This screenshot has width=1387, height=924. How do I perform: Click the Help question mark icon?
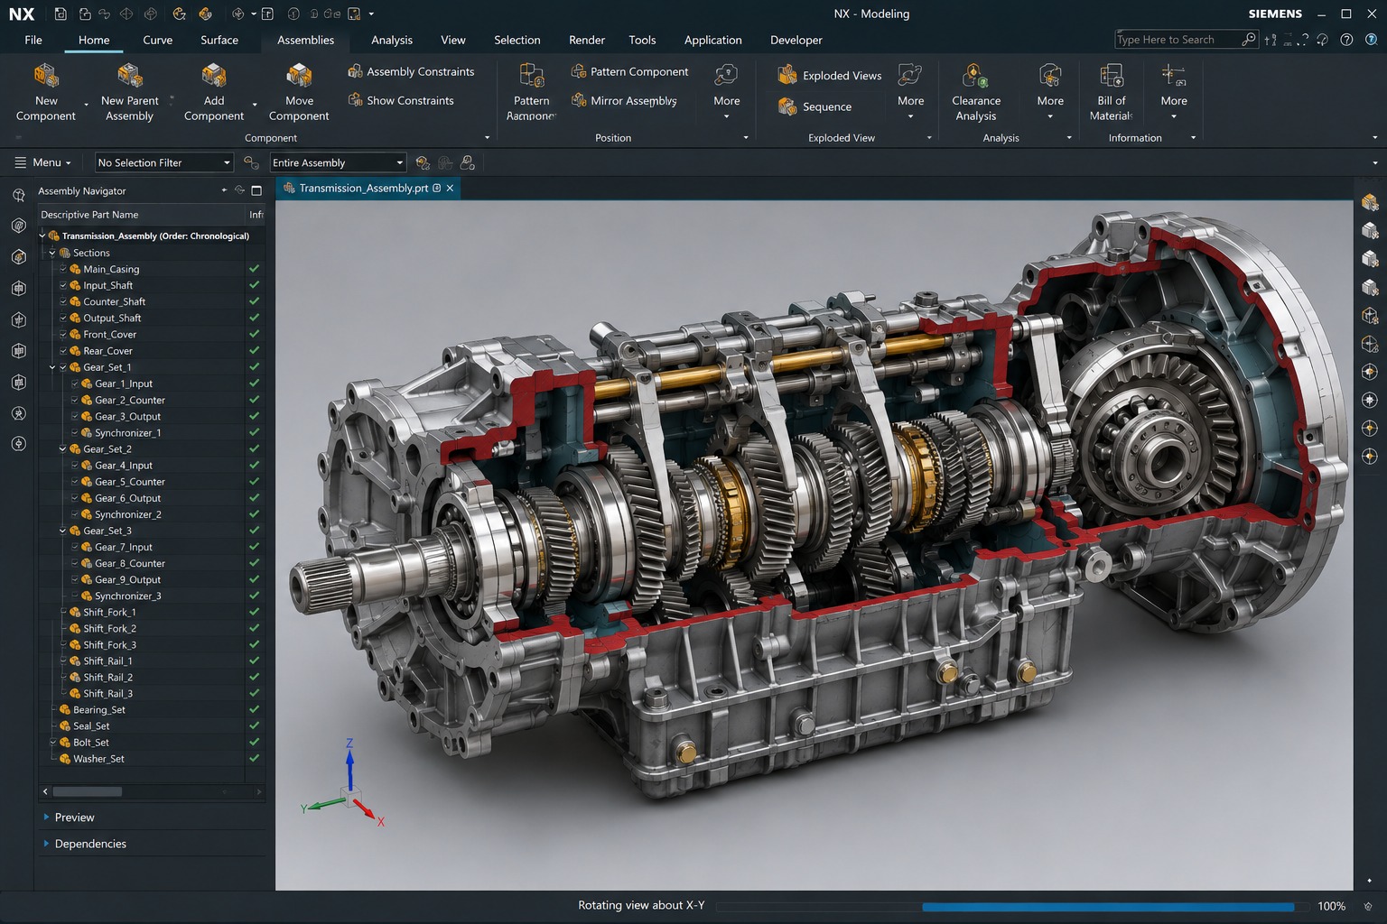(1346, 40)
